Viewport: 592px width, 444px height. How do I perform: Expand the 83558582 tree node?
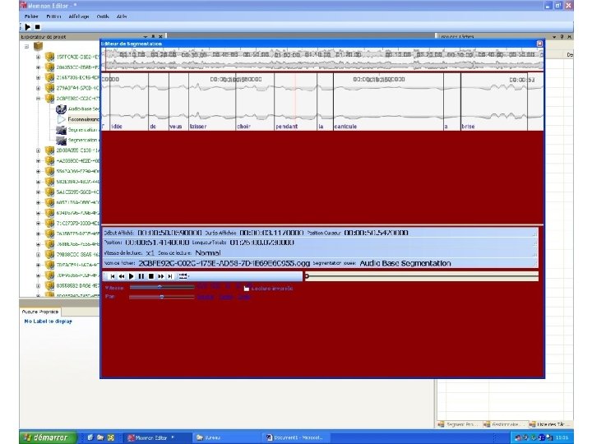[38, 286]
